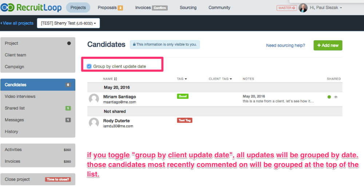This screenshot has width=364, height=194.
Task: Click the May 20, 2016 group header
Action: pyautogui.click(x=215, y=87)
